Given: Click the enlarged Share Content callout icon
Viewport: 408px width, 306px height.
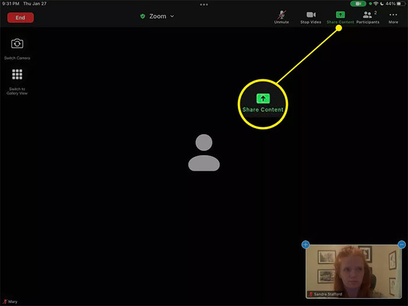Looking at the screenshot, I should pos(262,99).
